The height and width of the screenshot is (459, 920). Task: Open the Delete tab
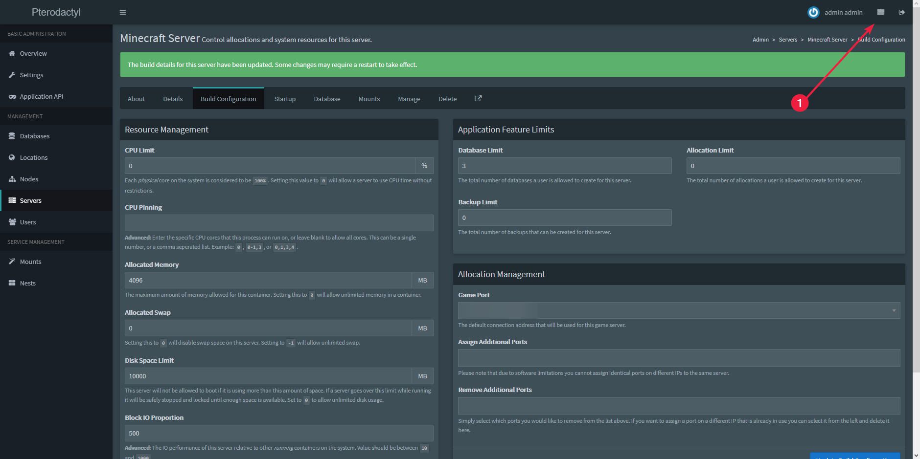point(448,99)
